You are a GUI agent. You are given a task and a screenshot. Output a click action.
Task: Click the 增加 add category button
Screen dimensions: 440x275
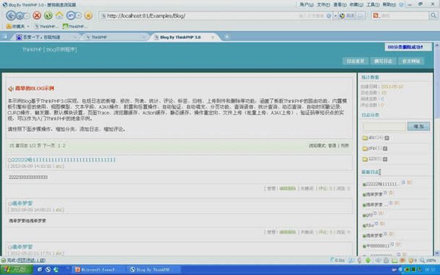[x=419, y=126]
